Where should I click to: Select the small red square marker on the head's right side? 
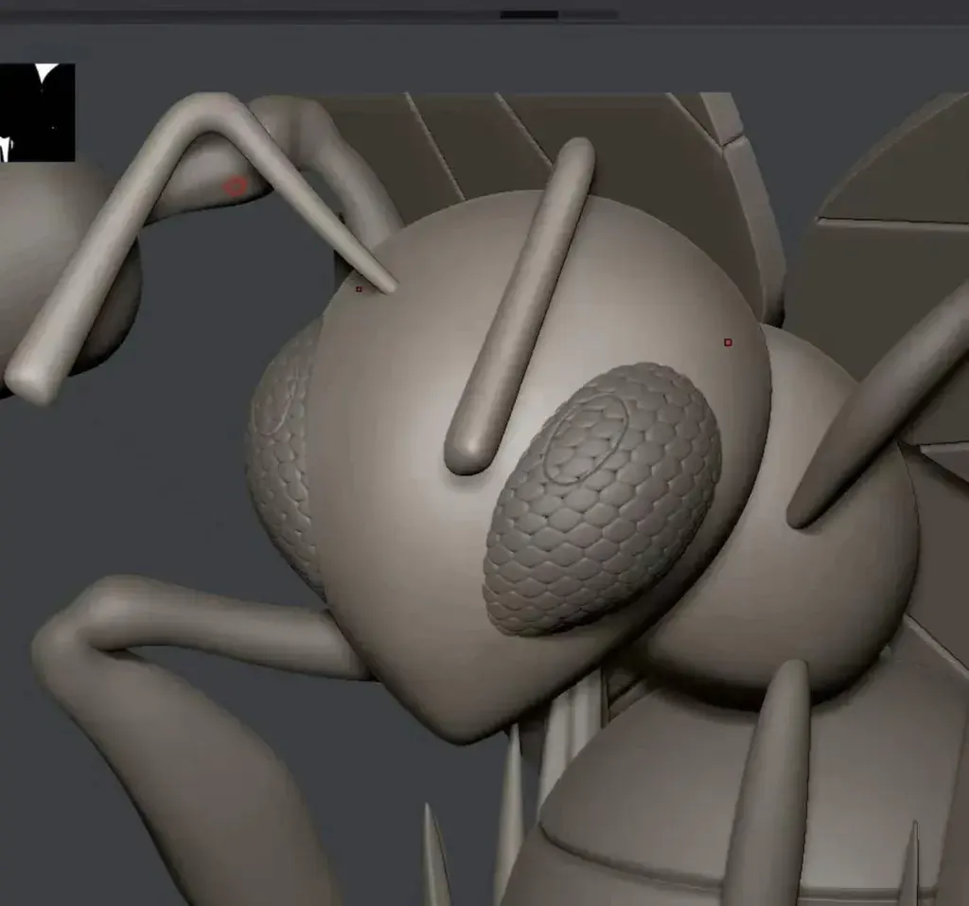(728, 342)
